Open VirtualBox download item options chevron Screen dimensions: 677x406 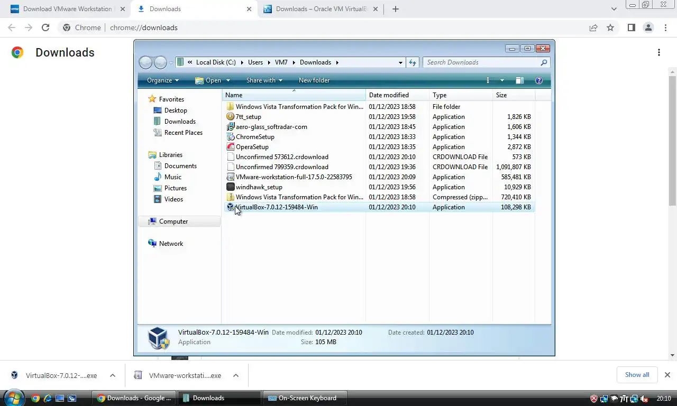112,375
